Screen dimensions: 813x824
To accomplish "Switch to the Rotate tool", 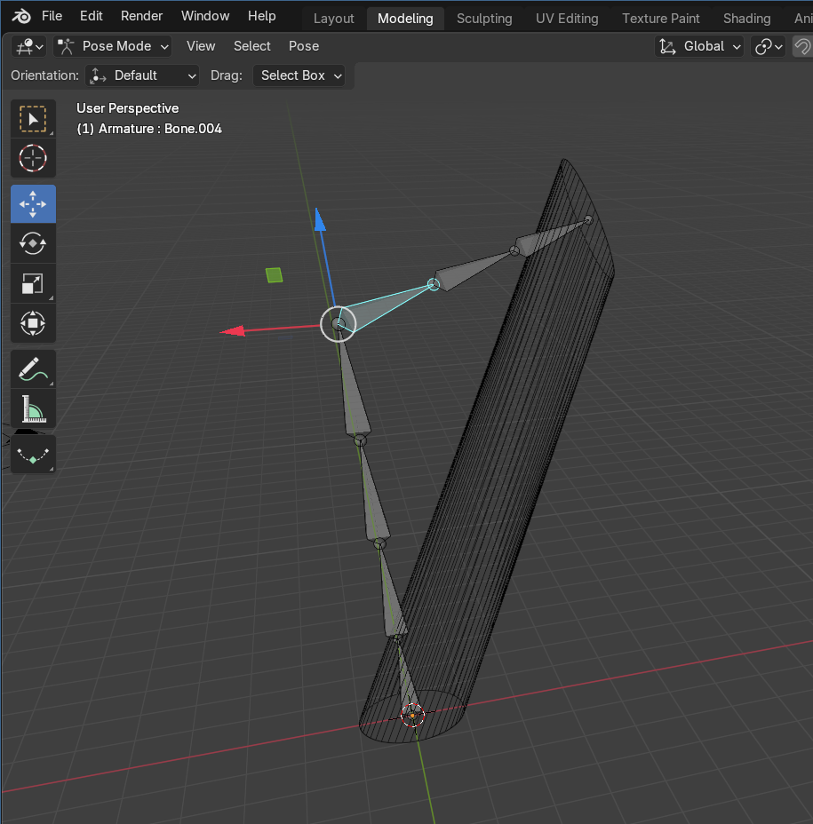I will (33, 242).
